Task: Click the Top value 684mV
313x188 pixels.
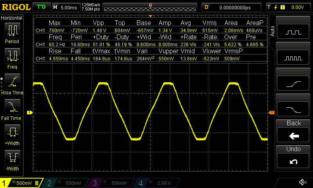Action: (x=122, y=31)
